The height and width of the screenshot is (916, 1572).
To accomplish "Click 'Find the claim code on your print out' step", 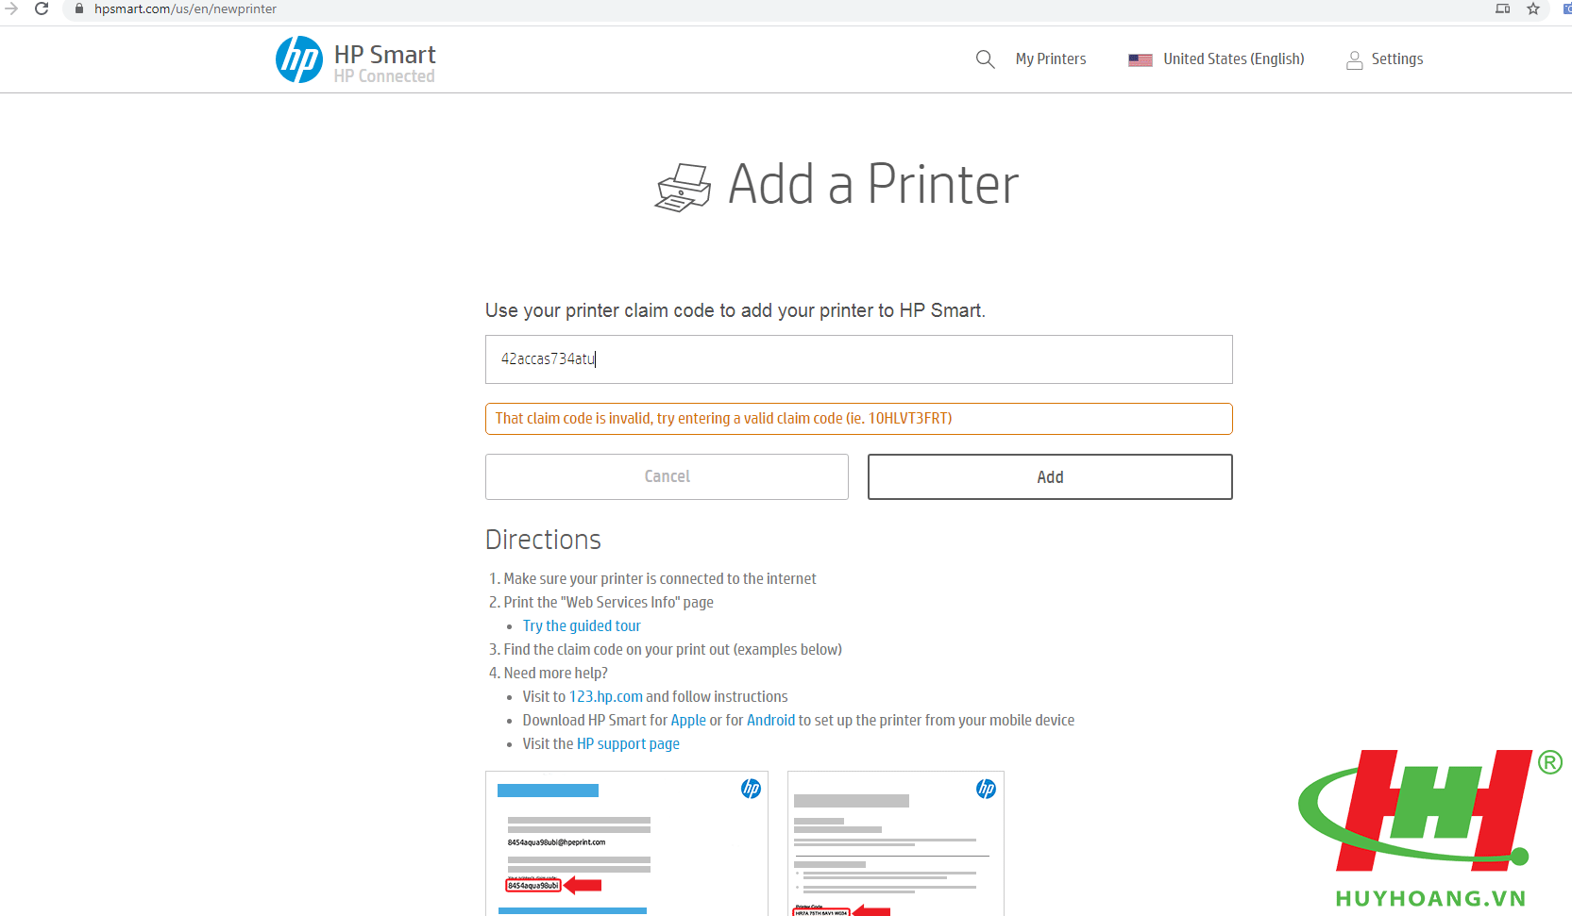I will [x=672, y=649].
